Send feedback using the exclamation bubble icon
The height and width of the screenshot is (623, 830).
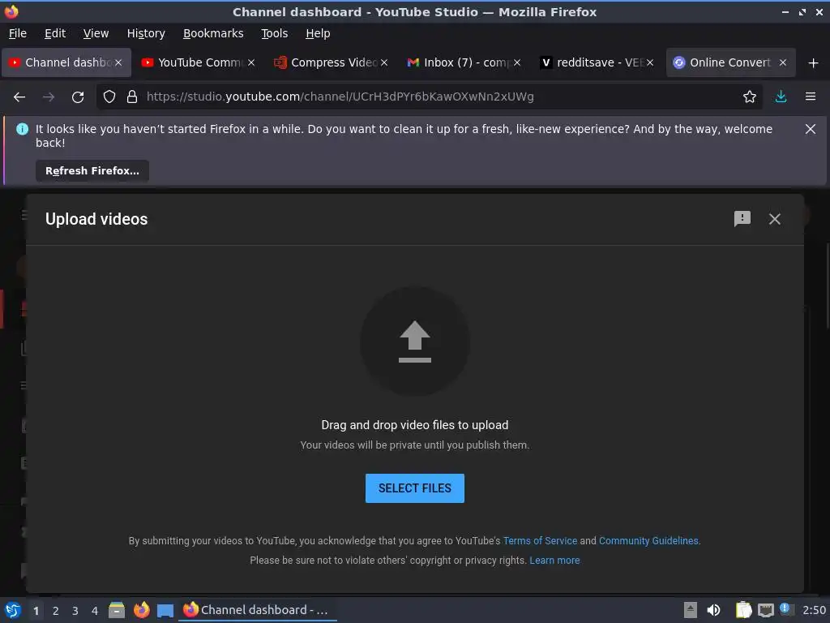tap(742, 219)
